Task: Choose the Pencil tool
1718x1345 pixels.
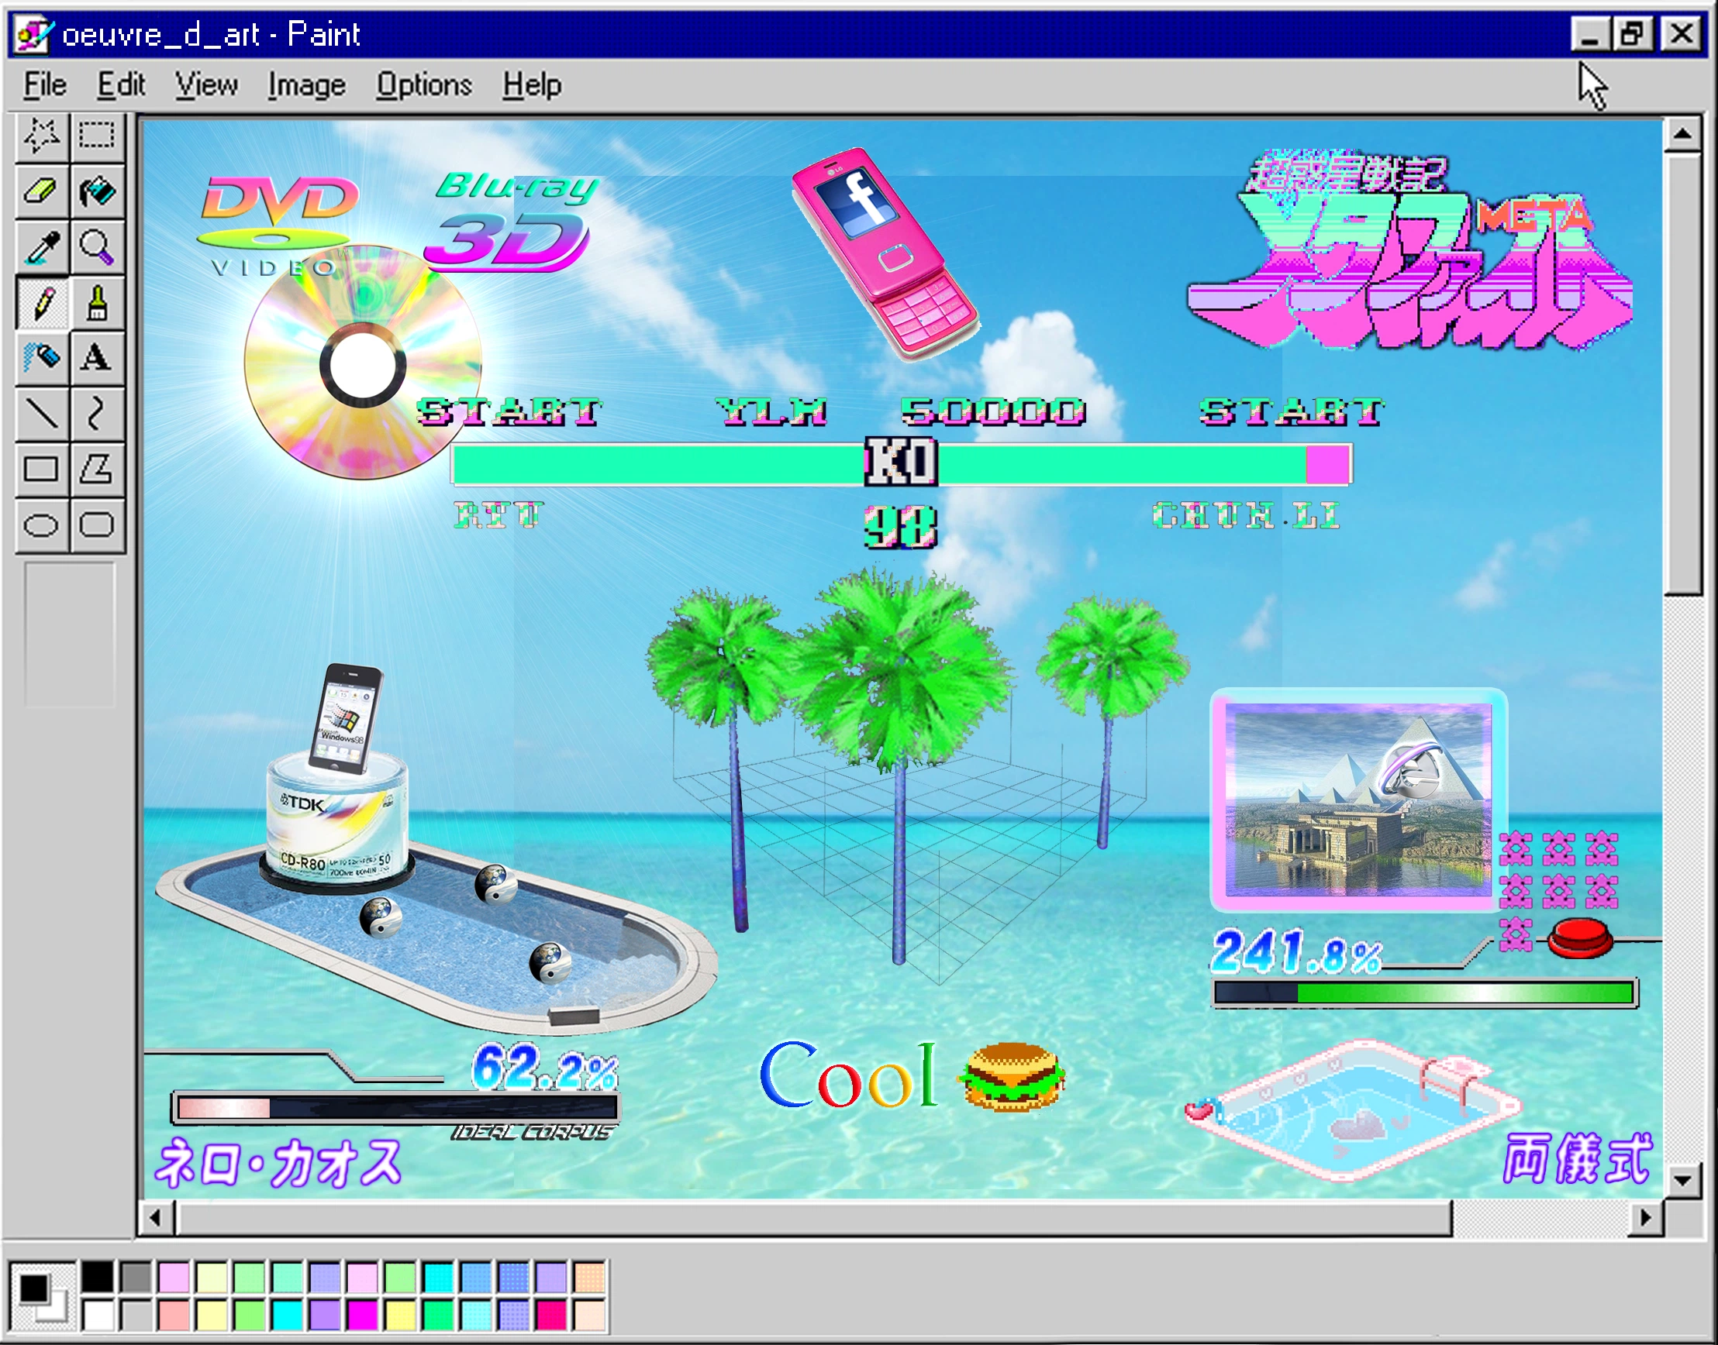Action: point(42,302)
